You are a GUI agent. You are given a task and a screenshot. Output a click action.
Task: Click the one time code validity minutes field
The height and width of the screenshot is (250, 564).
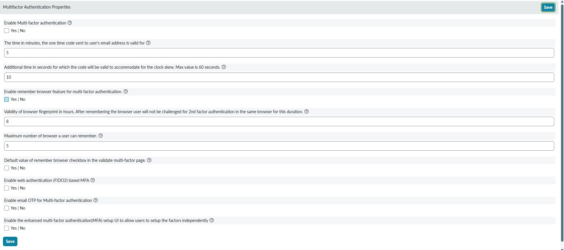[279, 53]
